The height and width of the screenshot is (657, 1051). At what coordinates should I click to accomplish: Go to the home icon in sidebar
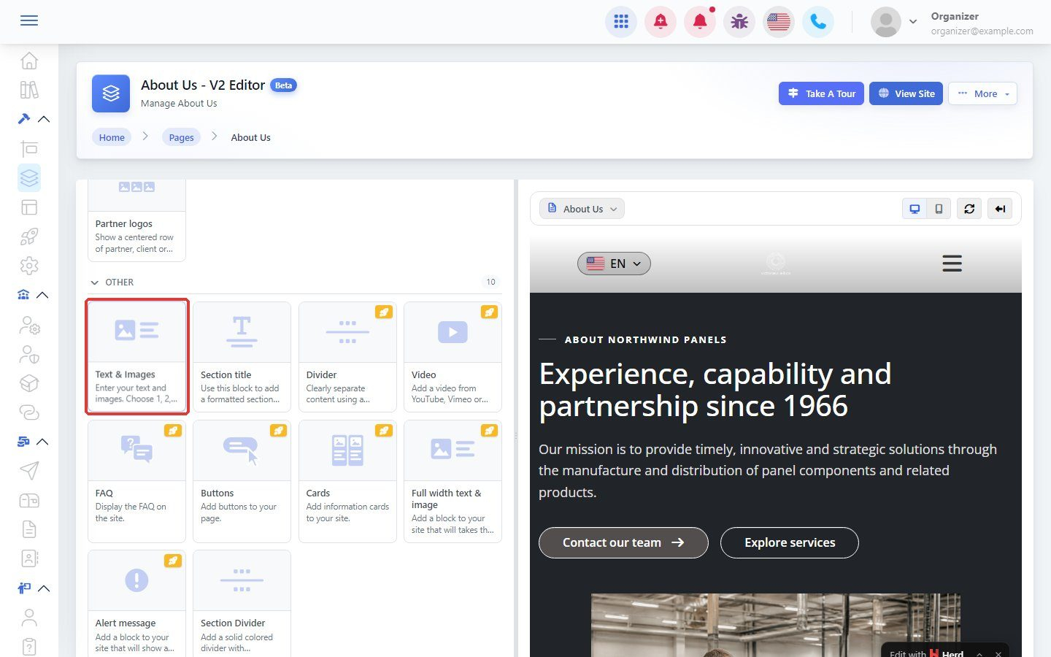pos(29,61)
